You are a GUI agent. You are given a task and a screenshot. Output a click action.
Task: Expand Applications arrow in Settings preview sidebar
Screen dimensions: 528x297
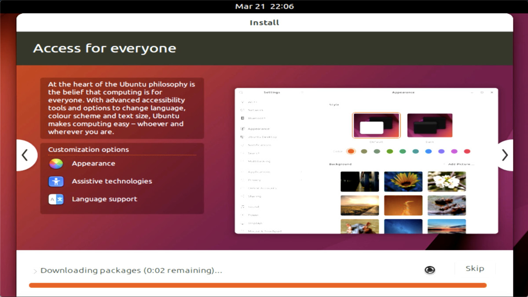[301, 172]
